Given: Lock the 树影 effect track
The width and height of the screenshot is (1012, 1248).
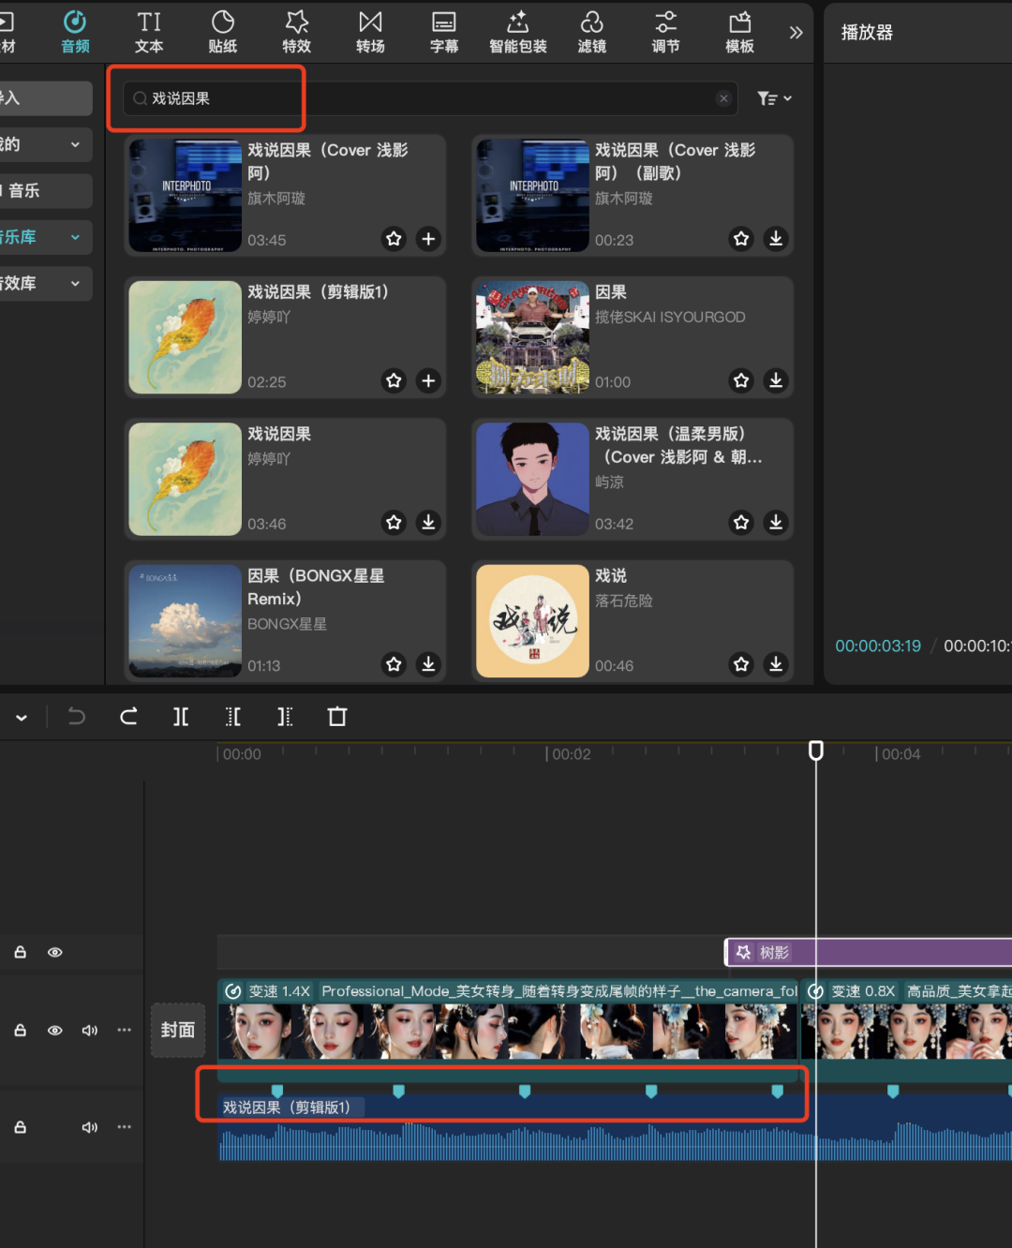Looking at the screenshot, I should 20,952.
